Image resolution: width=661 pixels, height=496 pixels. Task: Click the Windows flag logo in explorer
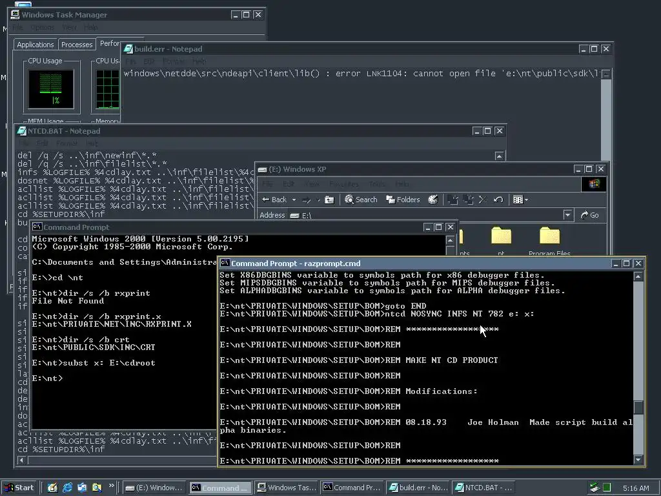point(594,184)
